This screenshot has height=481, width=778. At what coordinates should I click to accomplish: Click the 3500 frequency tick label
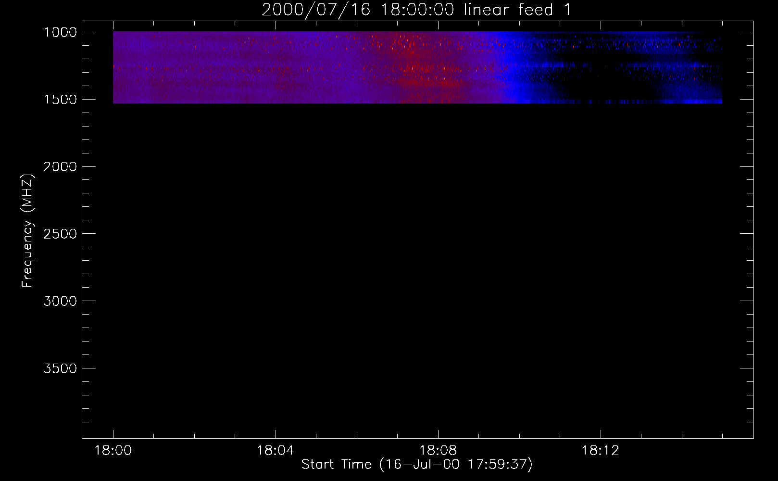[x=60, y=368]
